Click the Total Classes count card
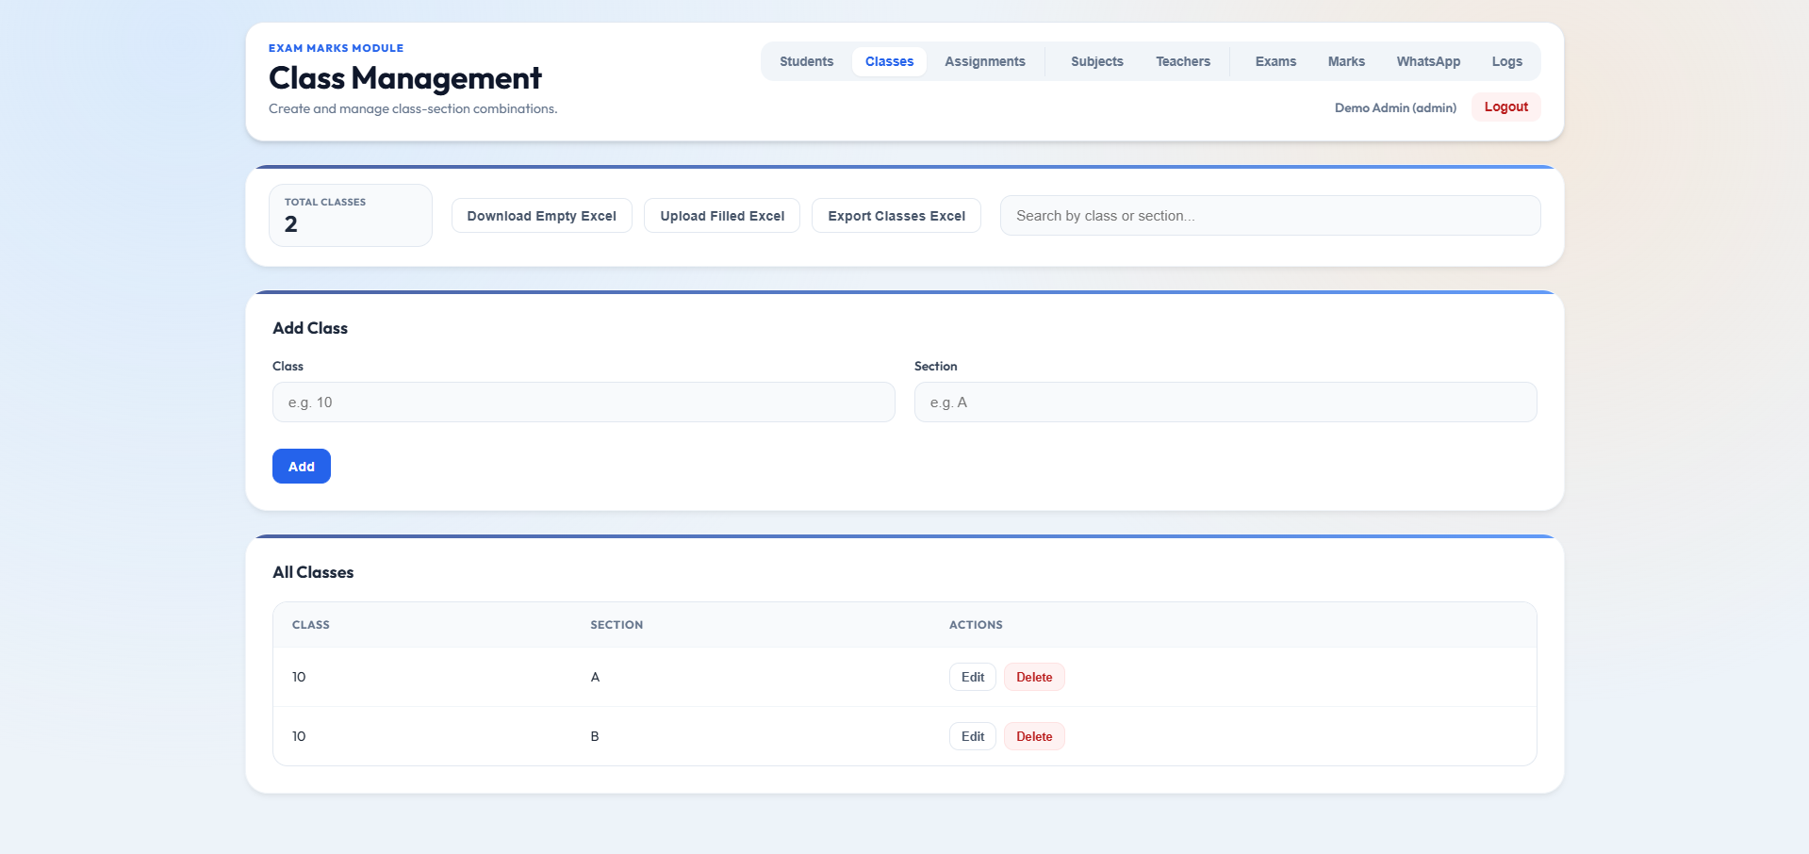 click(351, 215)
